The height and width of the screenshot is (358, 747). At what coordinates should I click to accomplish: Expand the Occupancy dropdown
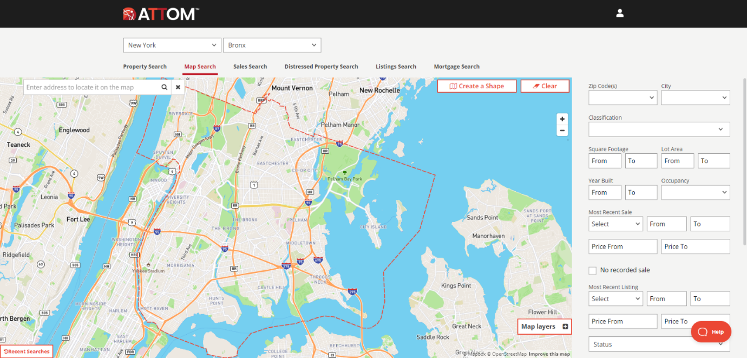695,192
